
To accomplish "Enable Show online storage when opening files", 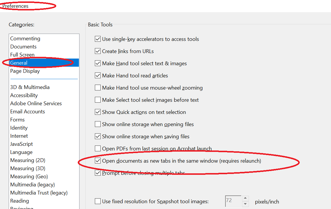I will click(98, 124).
